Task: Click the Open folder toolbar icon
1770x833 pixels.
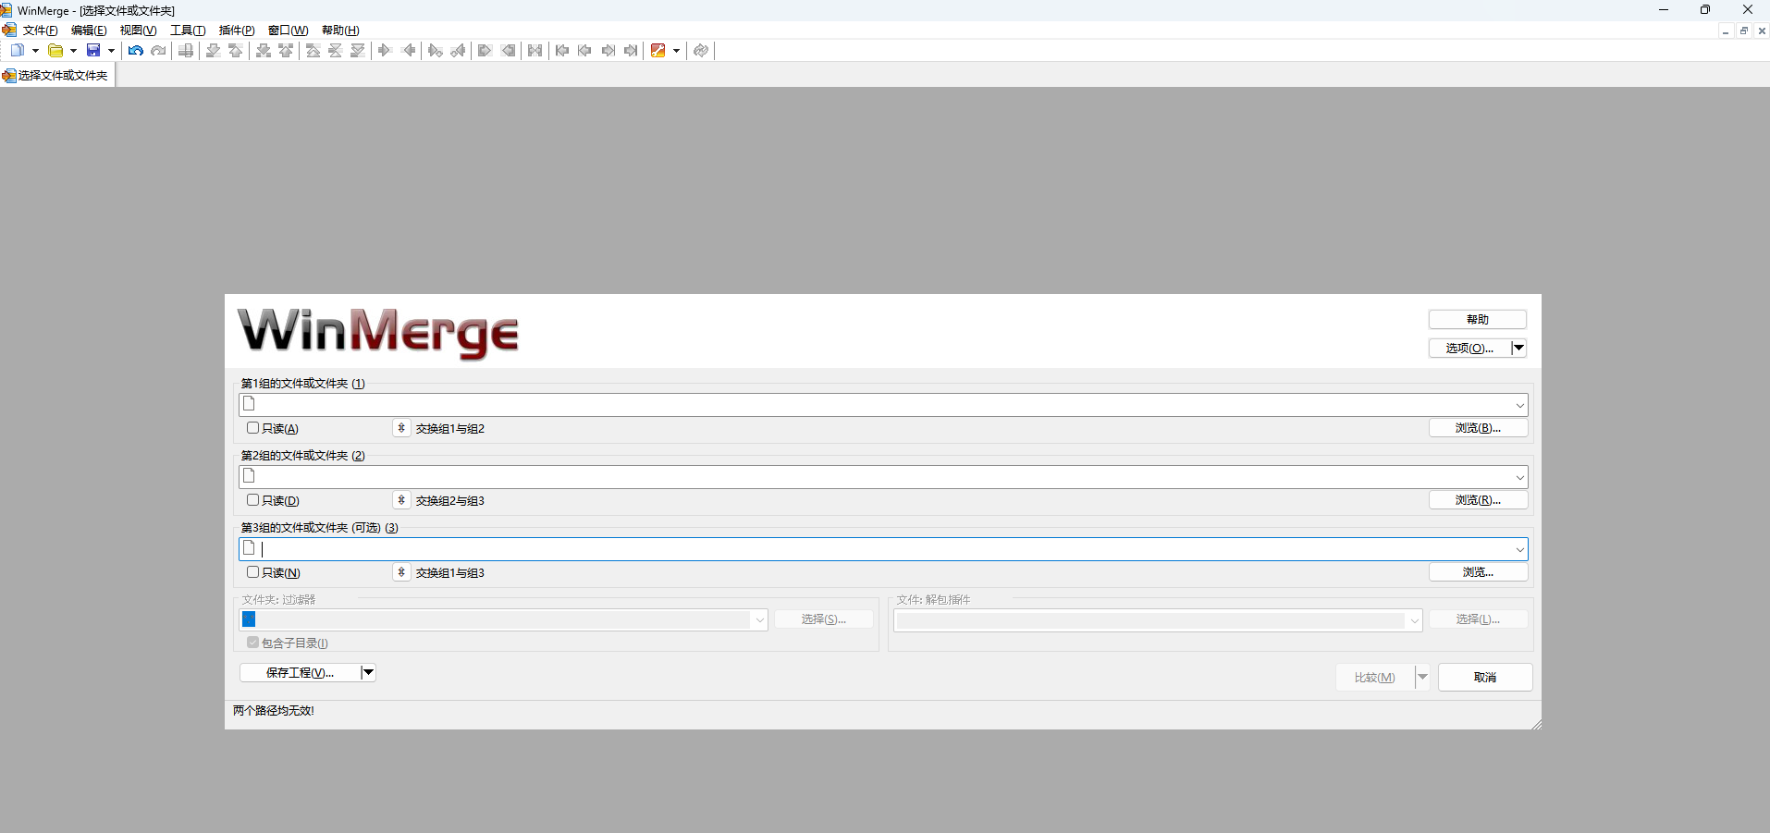Action: point(55,51)
